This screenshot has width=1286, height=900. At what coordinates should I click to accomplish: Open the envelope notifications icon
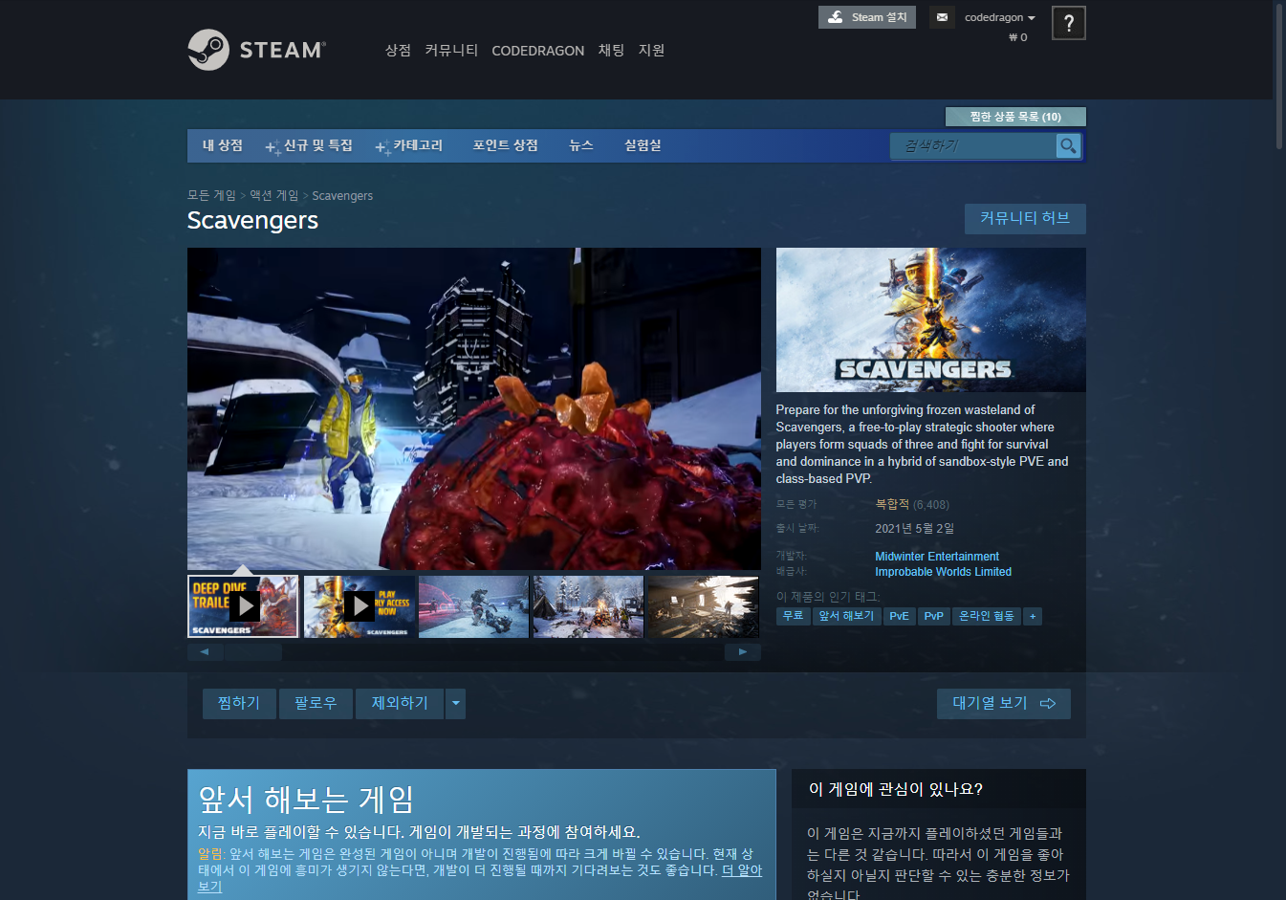942,17
